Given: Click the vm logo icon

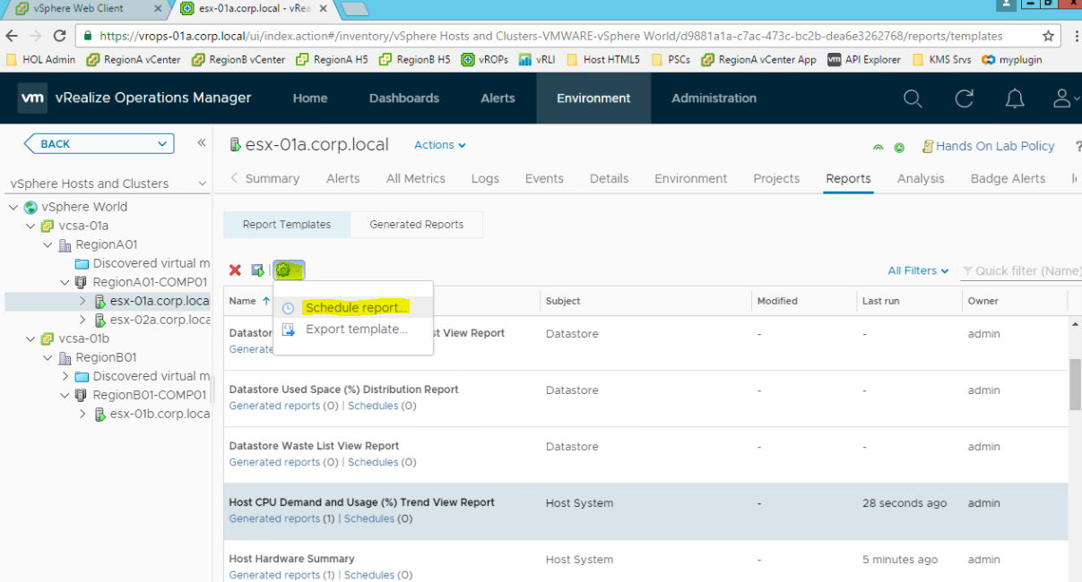Looking at the screenshot, I should [x=33, y=98].
